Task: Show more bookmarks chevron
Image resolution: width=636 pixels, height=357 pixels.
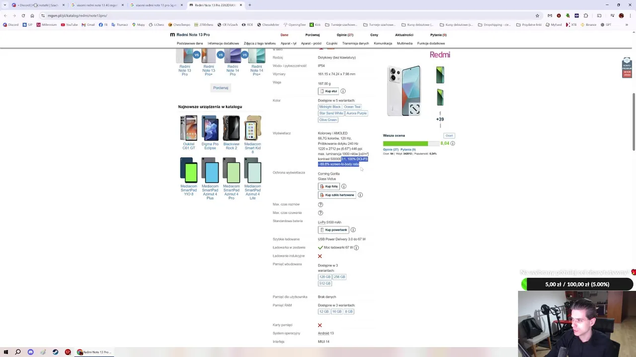Action: click(627, 25)
